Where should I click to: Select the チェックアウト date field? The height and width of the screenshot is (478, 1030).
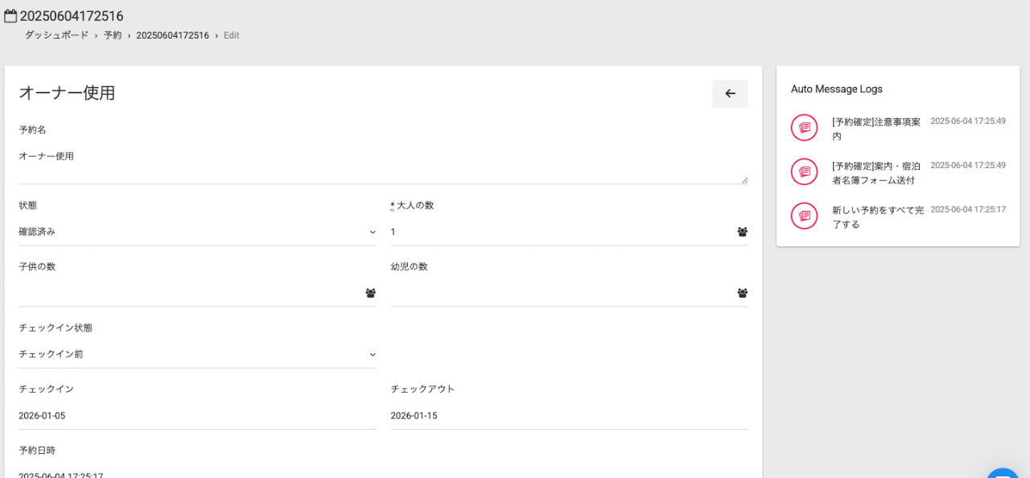[x=569, y=415]
